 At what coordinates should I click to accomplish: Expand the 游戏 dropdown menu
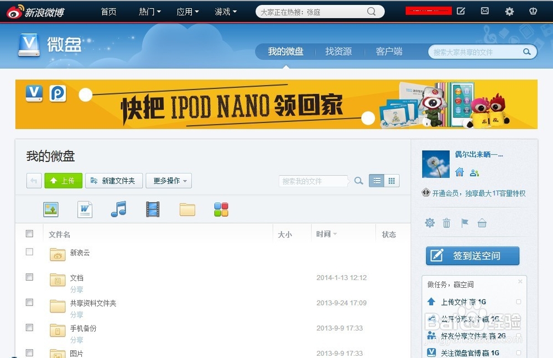pos(226,12)
